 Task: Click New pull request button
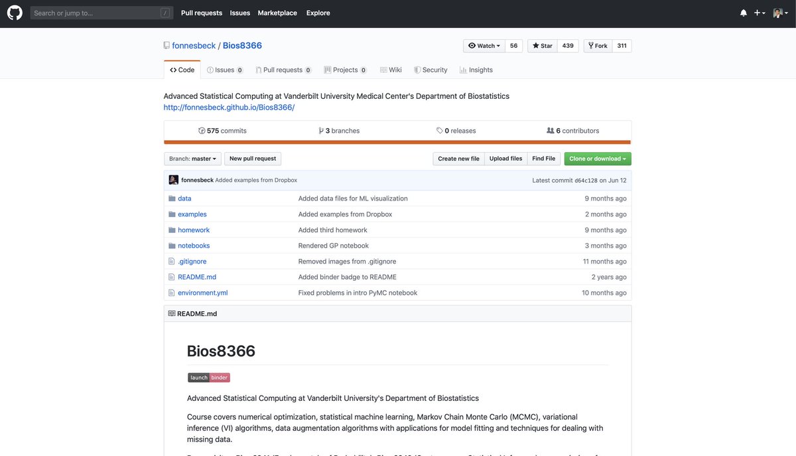coord(252,159)
